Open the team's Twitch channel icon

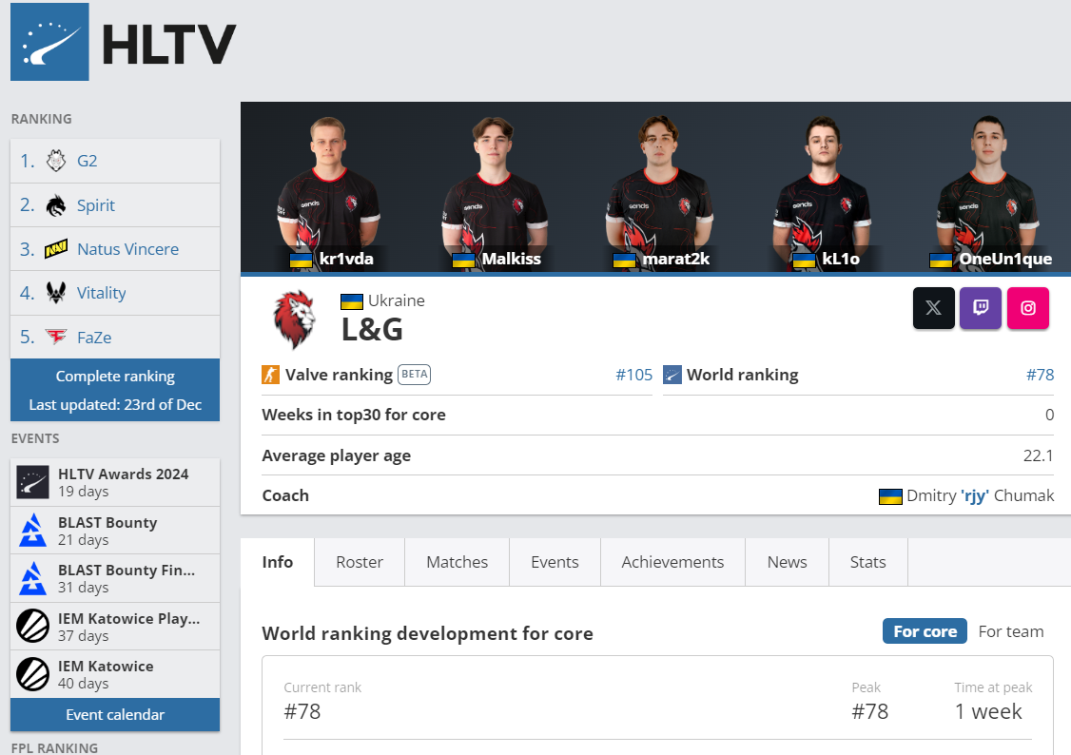[980, 308]
